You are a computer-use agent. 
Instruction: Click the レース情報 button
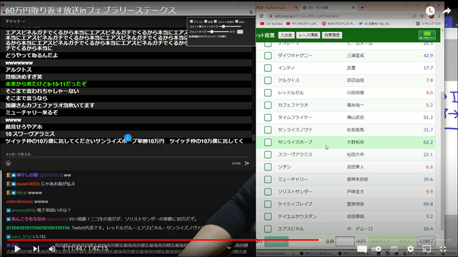click(308, 35)
